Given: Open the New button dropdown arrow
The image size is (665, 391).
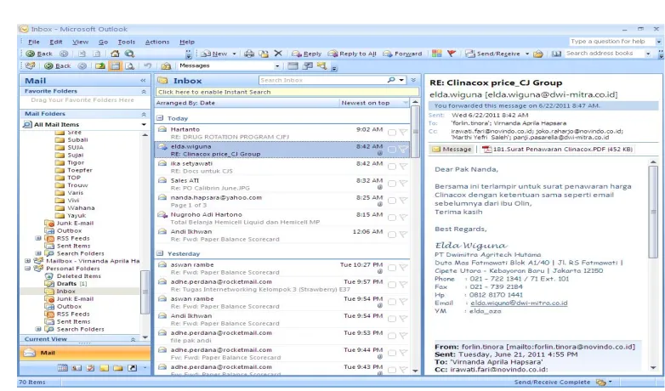Looking at the screenshot, I should click(x=234, y=54).
